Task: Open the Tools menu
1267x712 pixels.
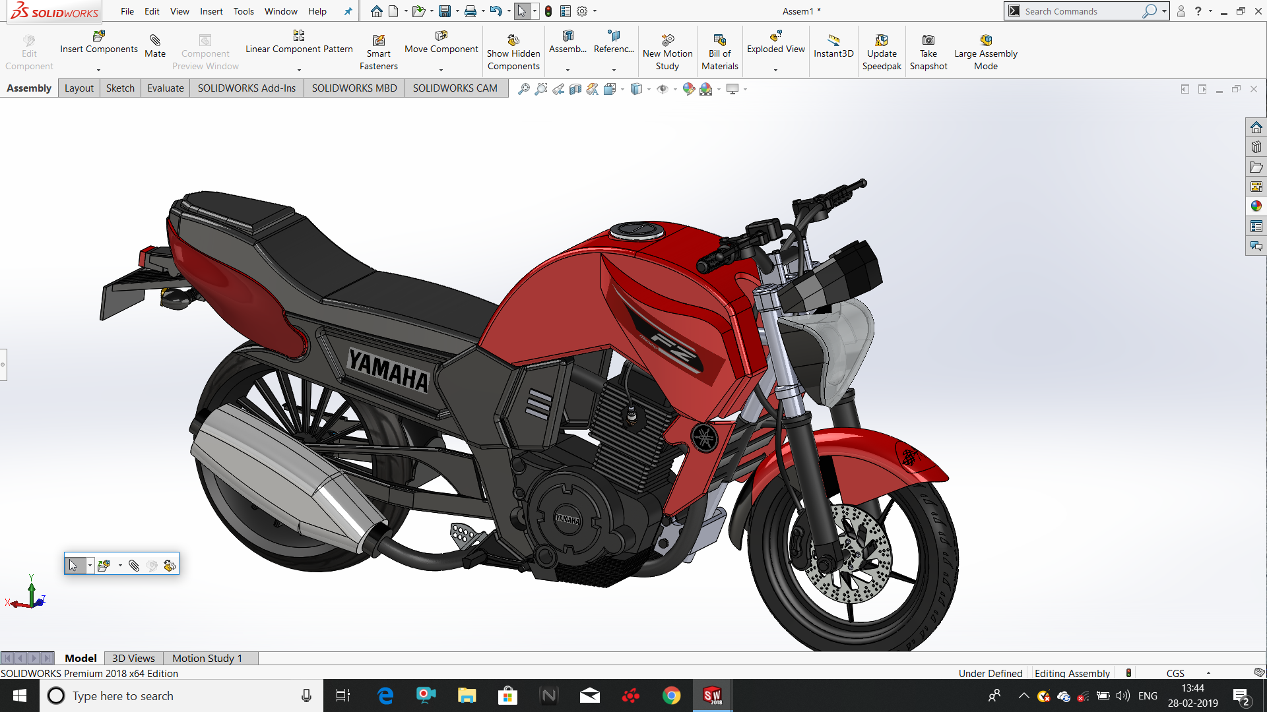Action: tap(244, 11)
